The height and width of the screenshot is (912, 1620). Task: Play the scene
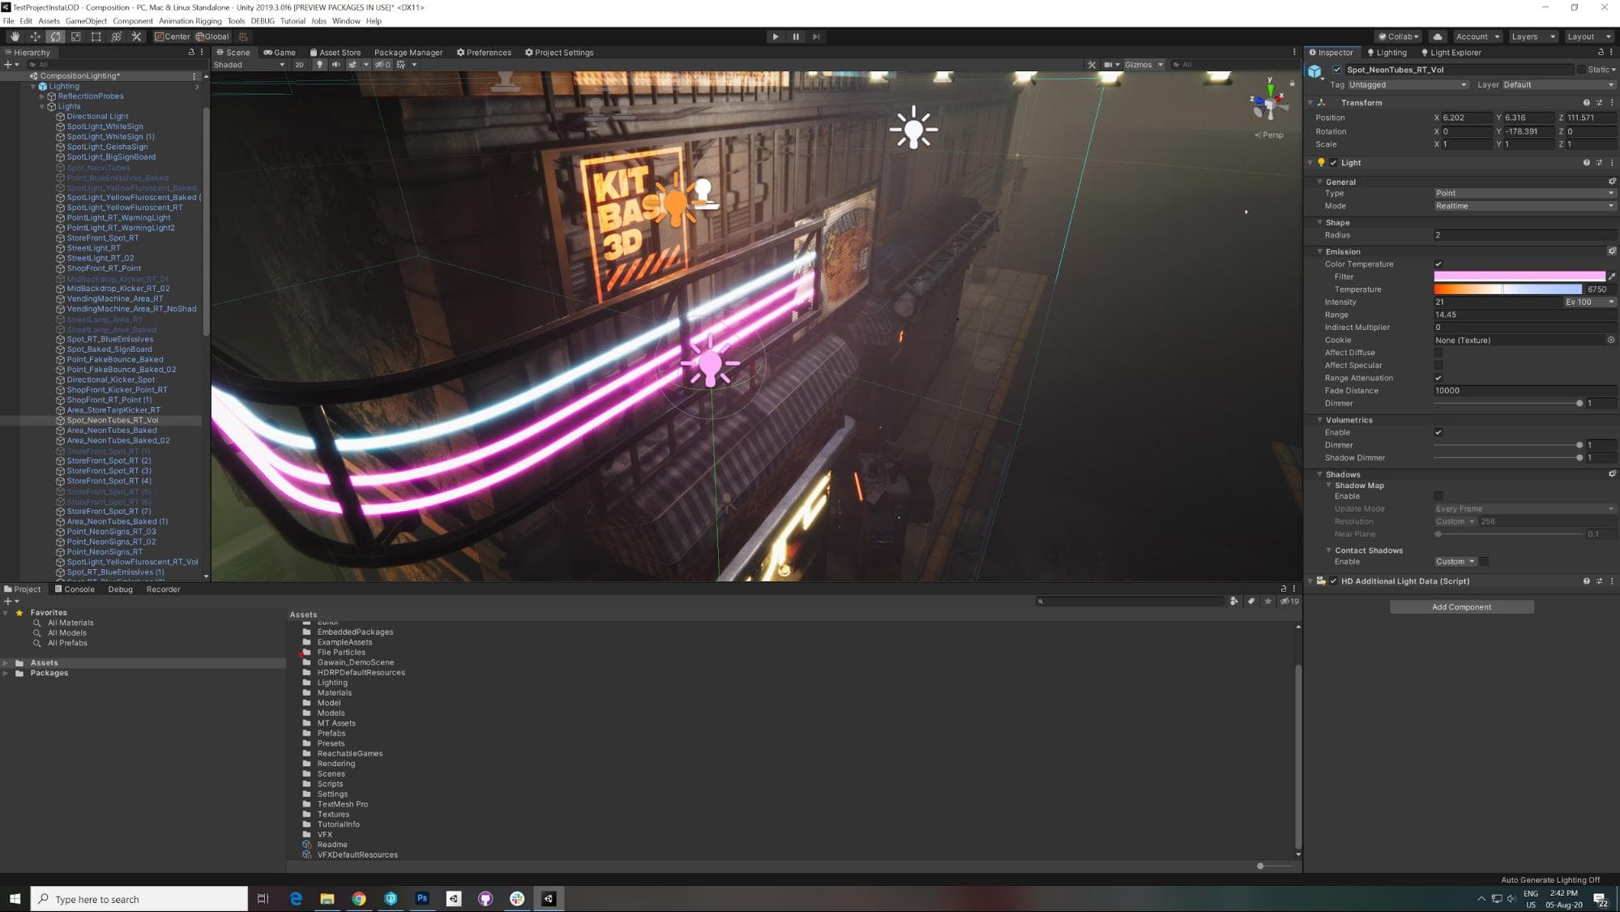point(776,36)
